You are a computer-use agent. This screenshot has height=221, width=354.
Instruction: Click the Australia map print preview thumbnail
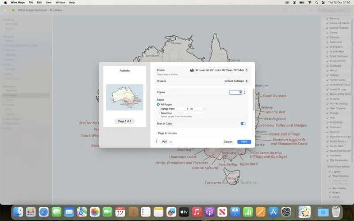[125, 97]
